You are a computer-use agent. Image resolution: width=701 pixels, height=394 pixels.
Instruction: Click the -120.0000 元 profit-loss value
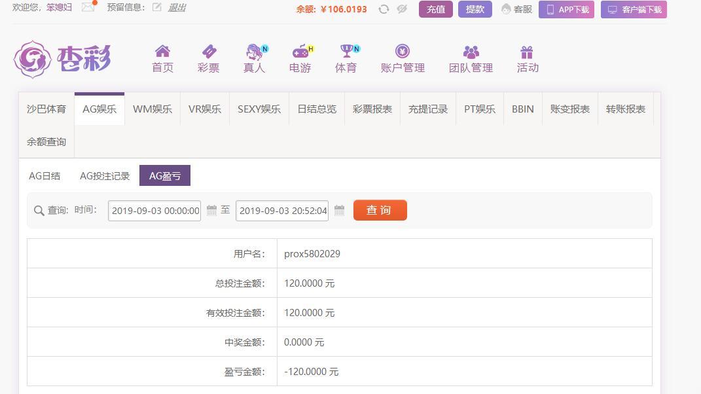[311, 372]
